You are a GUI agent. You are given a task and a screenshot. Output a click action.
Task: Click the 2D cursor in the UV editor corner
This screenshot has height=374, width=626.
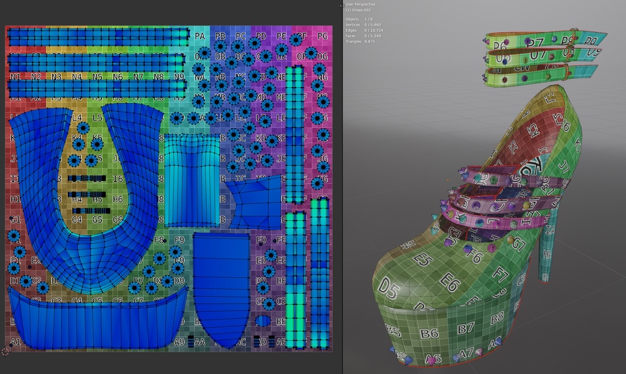coord(5,352)
